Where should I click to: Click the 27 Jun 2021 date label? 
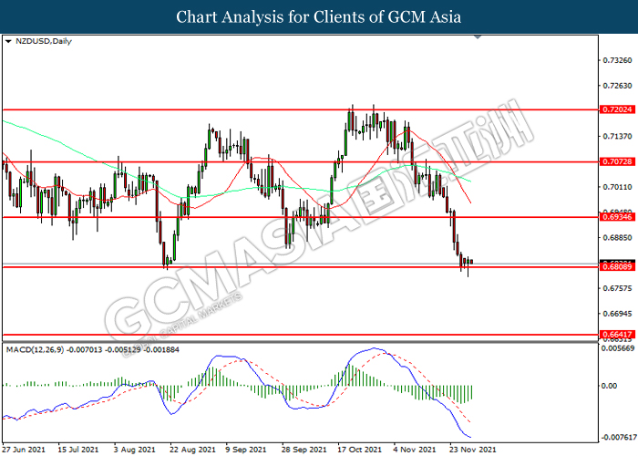tap(24, 450)
